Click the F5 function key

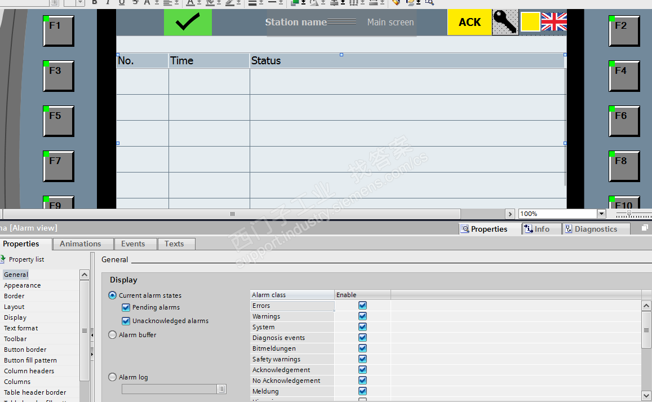point(59,121)
